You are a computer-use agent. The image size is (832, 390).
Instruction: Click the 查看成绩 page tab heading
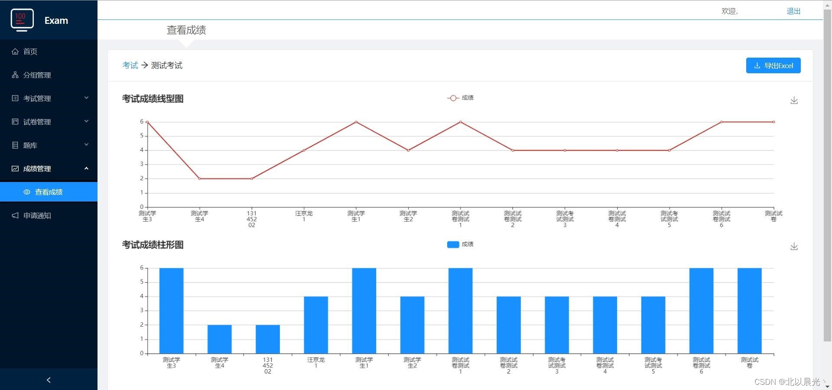tap(186, 30)
